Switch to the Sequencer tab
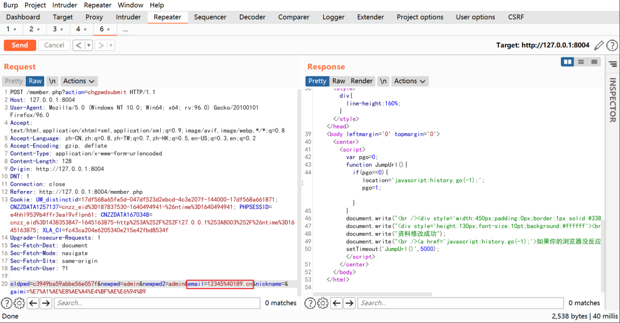Image resolution: width=620 pixels, height=323 pixels. point(210,17)
